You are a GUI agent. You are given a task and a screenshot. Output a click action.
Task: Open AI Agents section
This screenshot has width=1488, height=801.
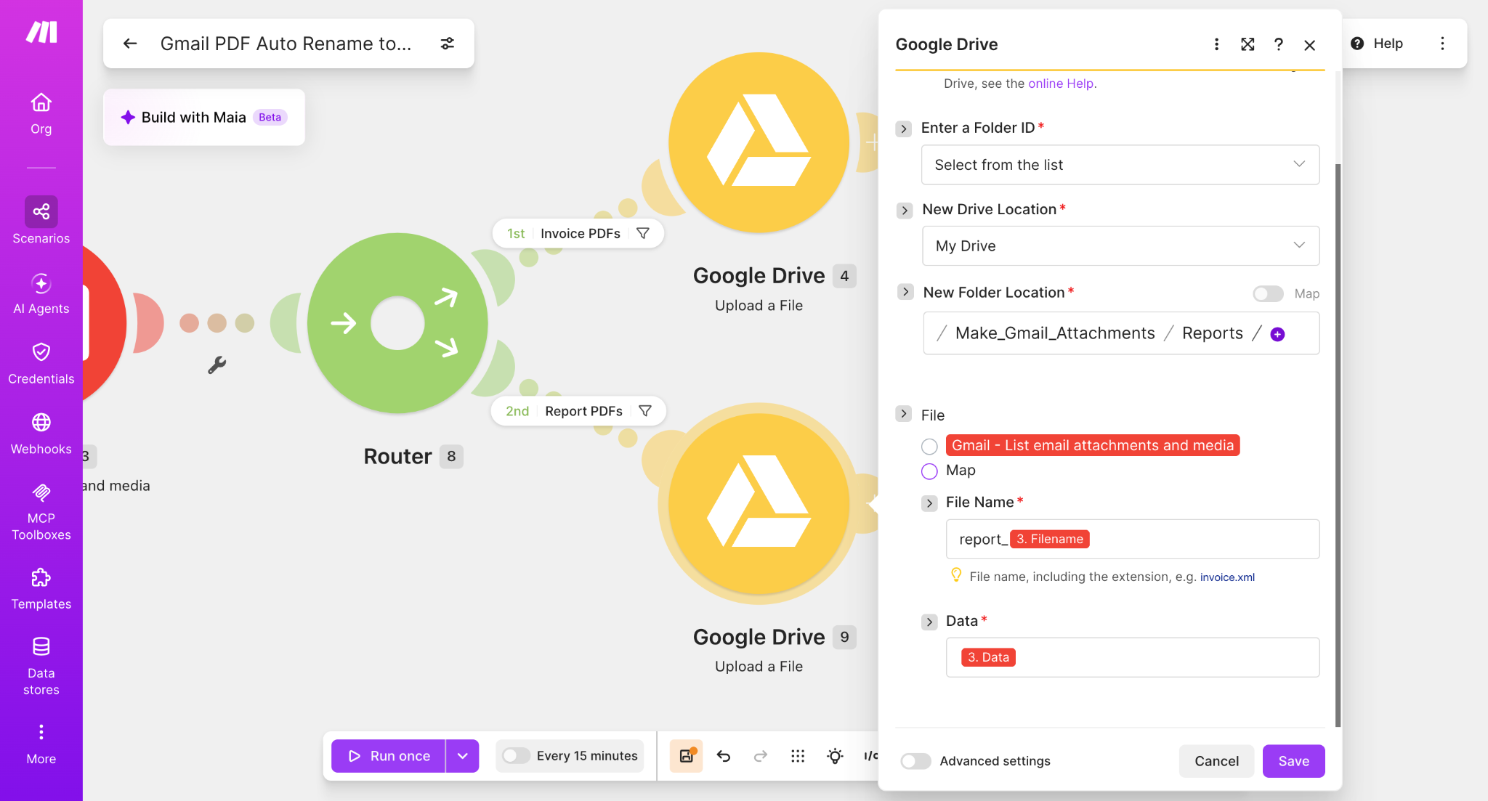click(41, 294)
